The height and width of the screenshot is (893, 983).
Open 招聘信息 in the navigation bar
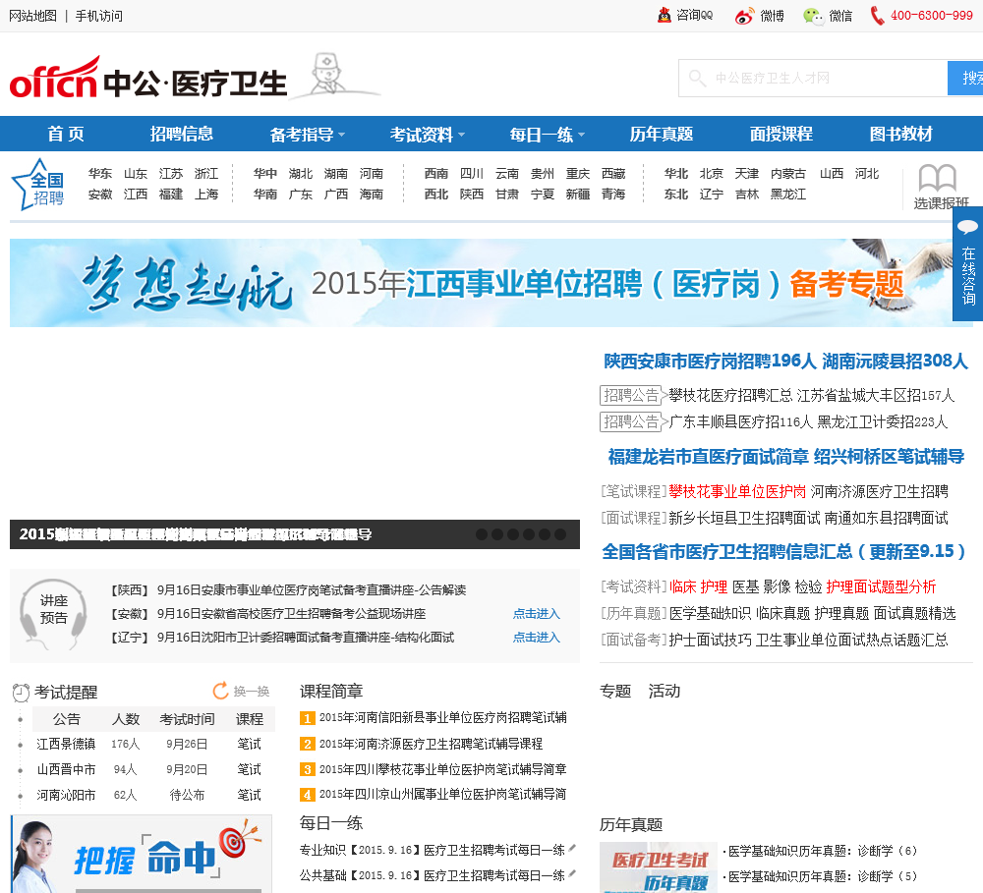(182, 135)
